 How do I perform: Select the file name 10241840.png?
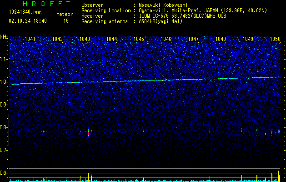tap(25, 12)
